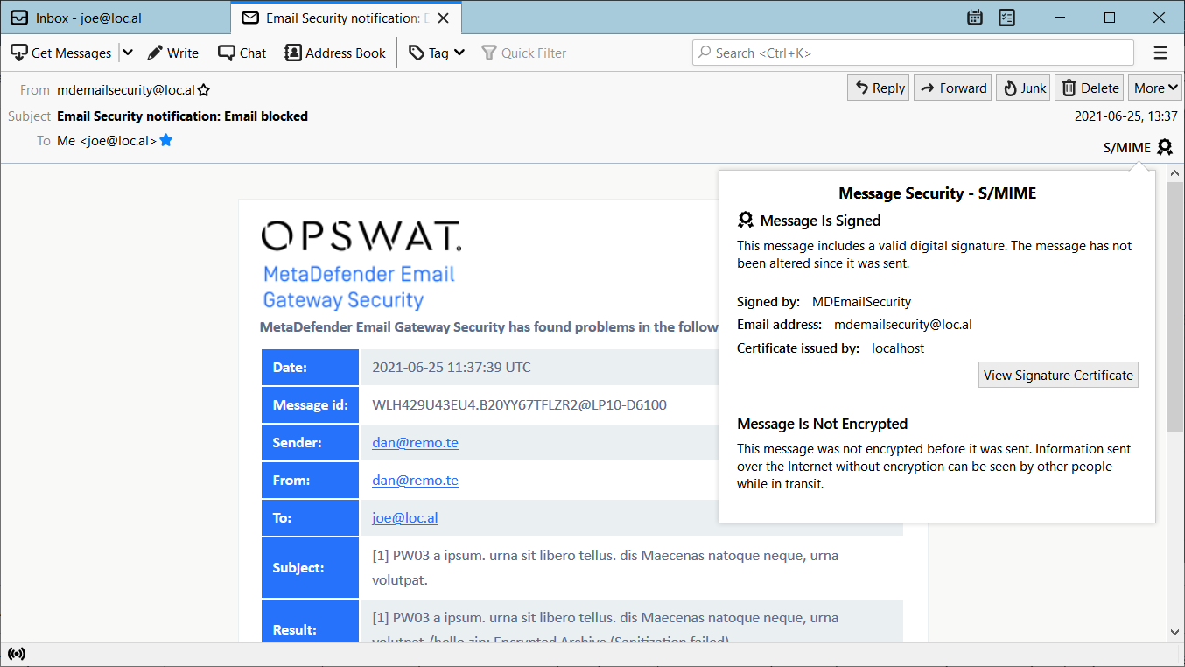Open the Address Book
Viewport: 1185px width, 667px height.
tap(335, 53)
